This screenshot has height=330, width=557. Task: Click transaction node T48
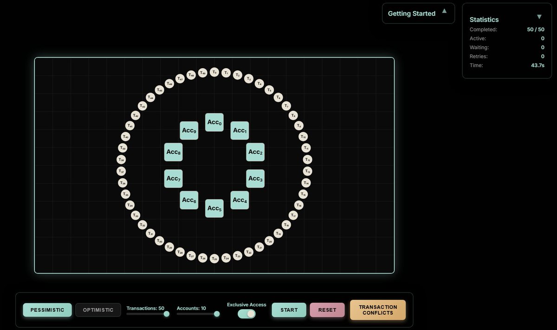[x=191, y=75]
